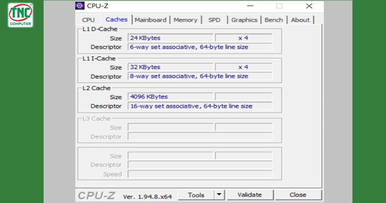Switch to the Mainboard tab
Screen dimensions: 386x203
click(x=151, y=20)
